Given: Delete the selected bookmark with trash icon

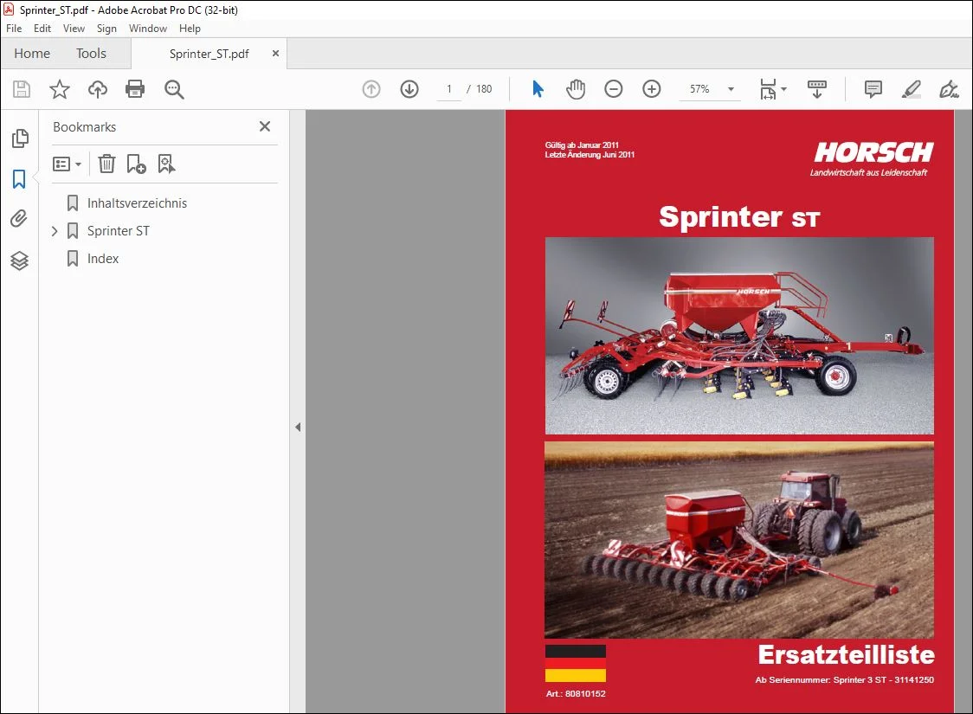Looking at the screenshot, I should 106,164.
